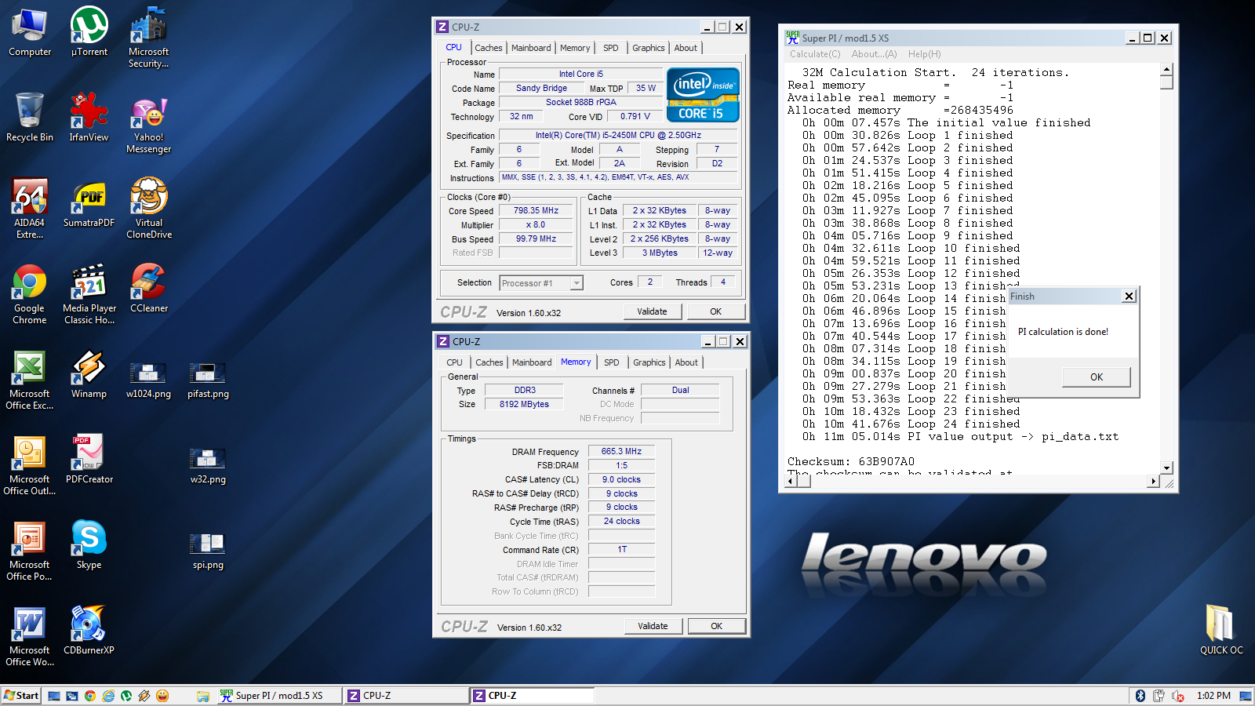The height and width of the screenshot is (706, 1255).
Task: Launch µTorrent from the desktop
Action: click(x=89, y=33)
